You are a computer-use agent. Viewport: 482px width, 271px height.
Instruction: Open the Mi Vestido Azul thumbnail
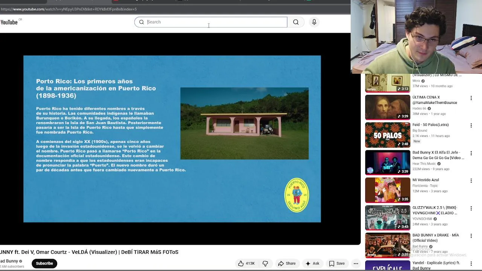387,190
